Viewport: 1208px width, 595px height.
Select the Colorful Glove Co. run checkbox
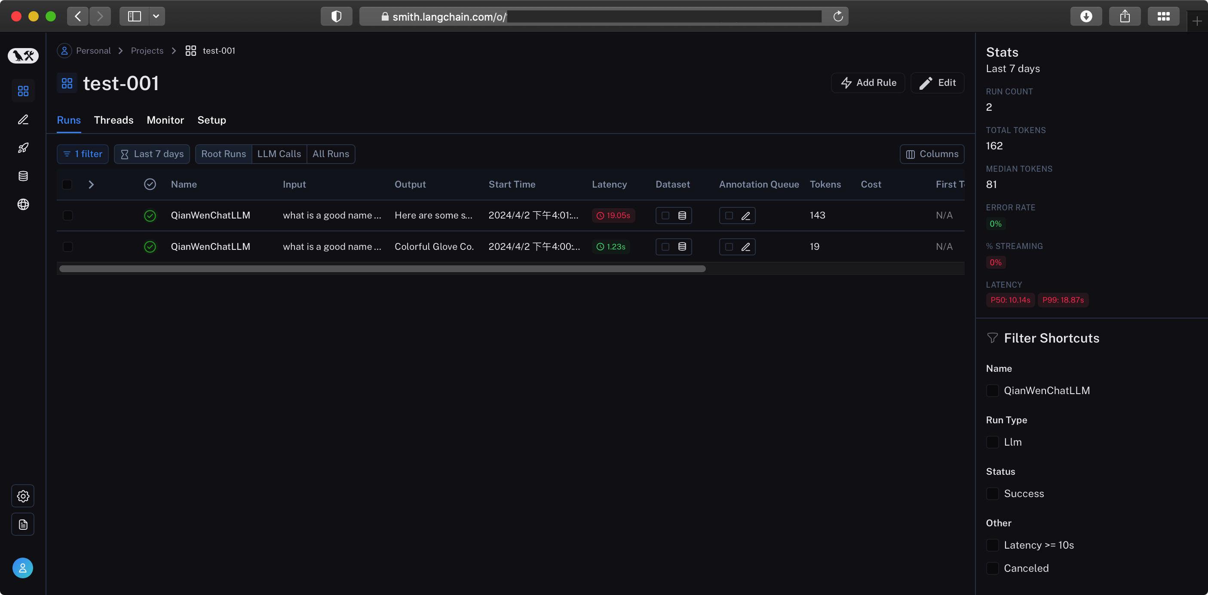pos(67,247)
